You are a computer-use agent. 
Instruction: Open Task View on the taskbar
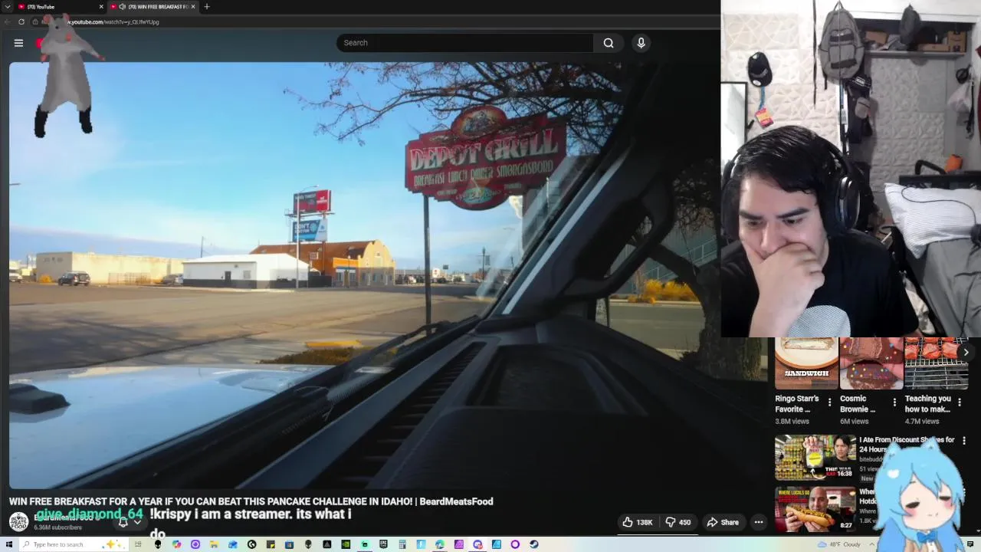pyautogui.click(x=138, y=544)
